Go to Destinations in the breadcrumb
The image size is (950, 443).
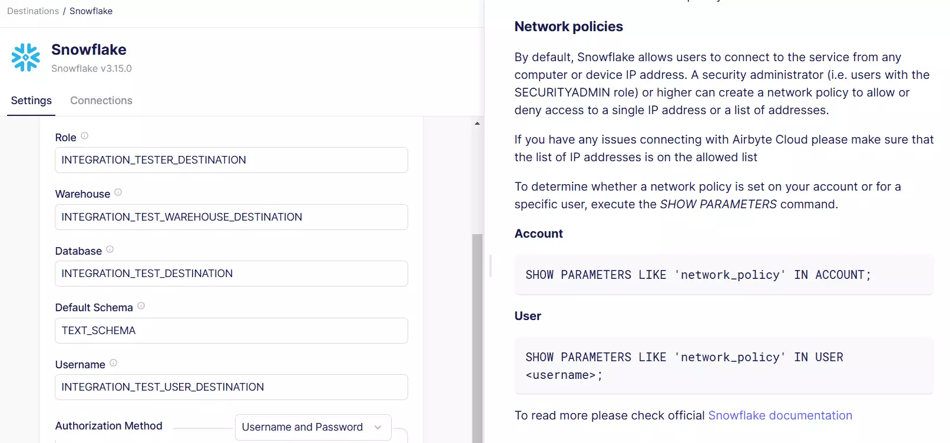click(33, 11)
